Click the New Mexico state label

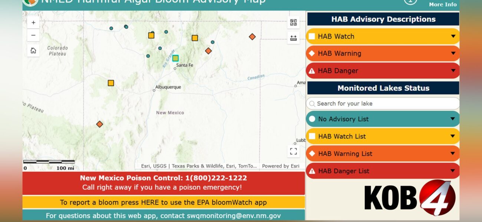(x=170, y=112)
